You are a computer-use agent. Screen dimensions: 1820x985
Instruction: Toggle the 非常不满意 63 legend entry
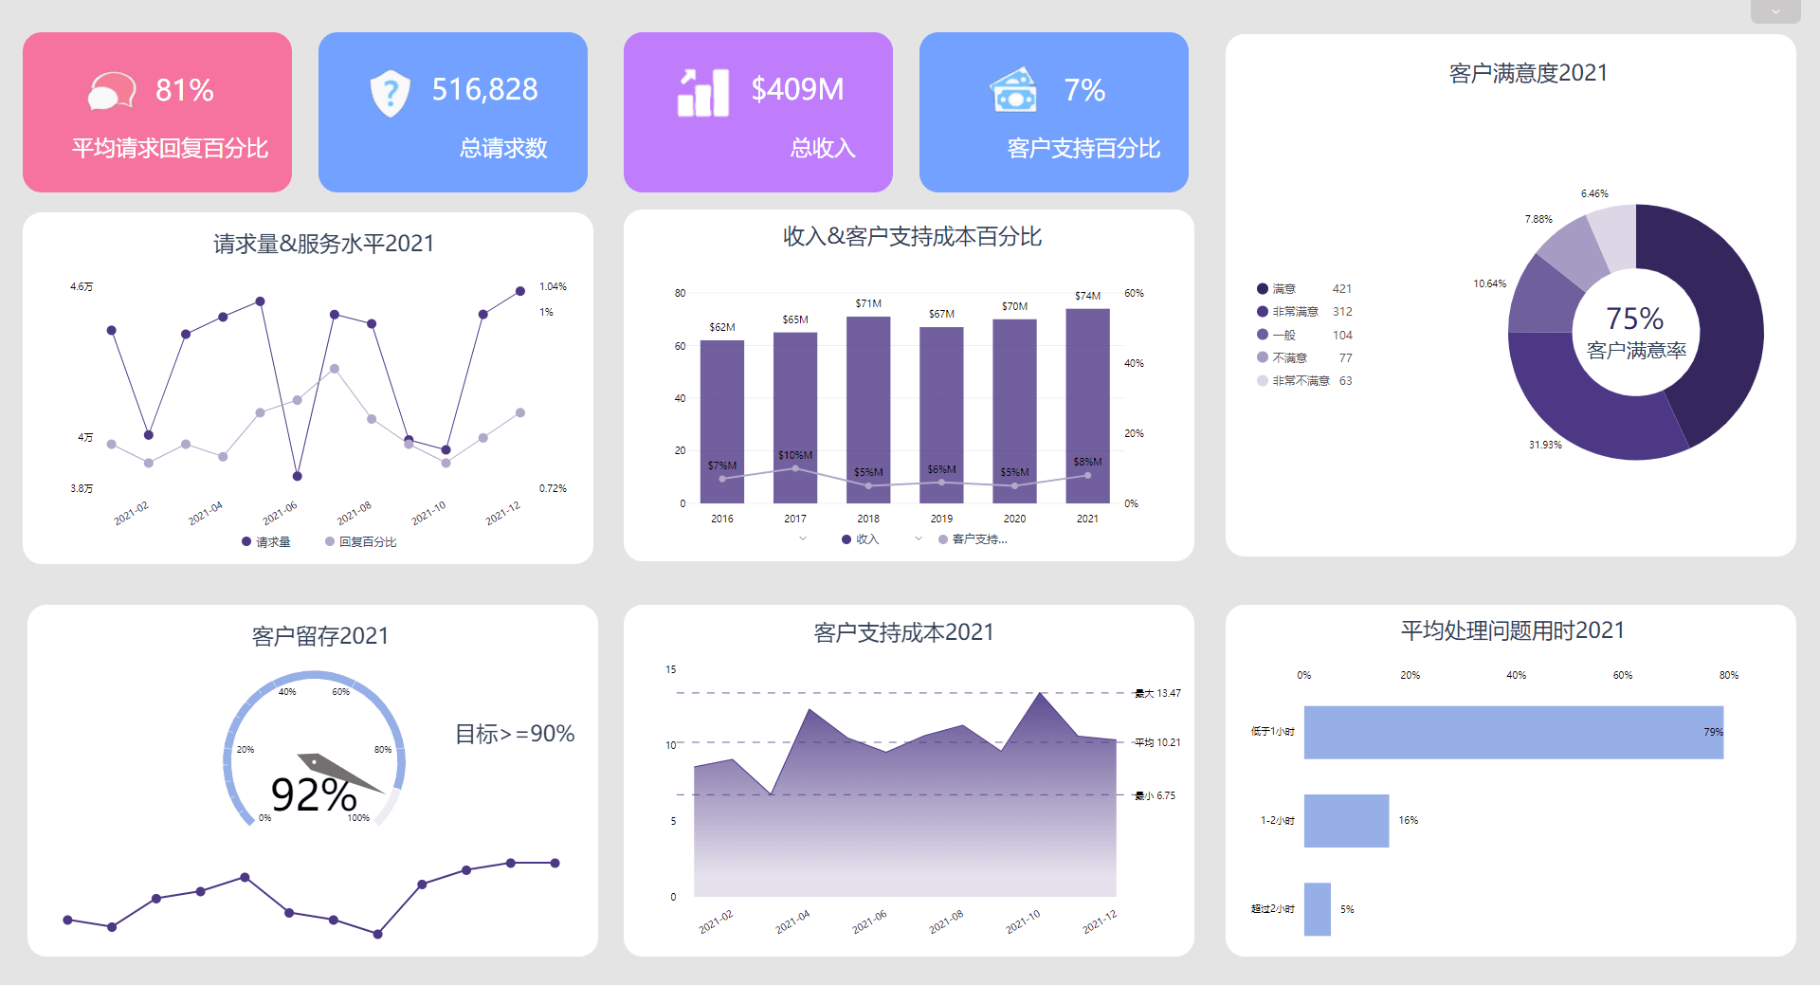[1304, 381]
